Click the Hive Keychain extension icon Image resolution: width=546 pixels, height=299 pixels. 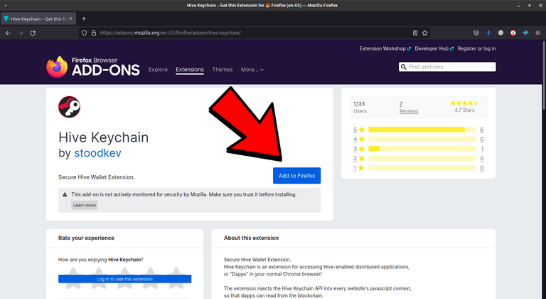(69, 107)
